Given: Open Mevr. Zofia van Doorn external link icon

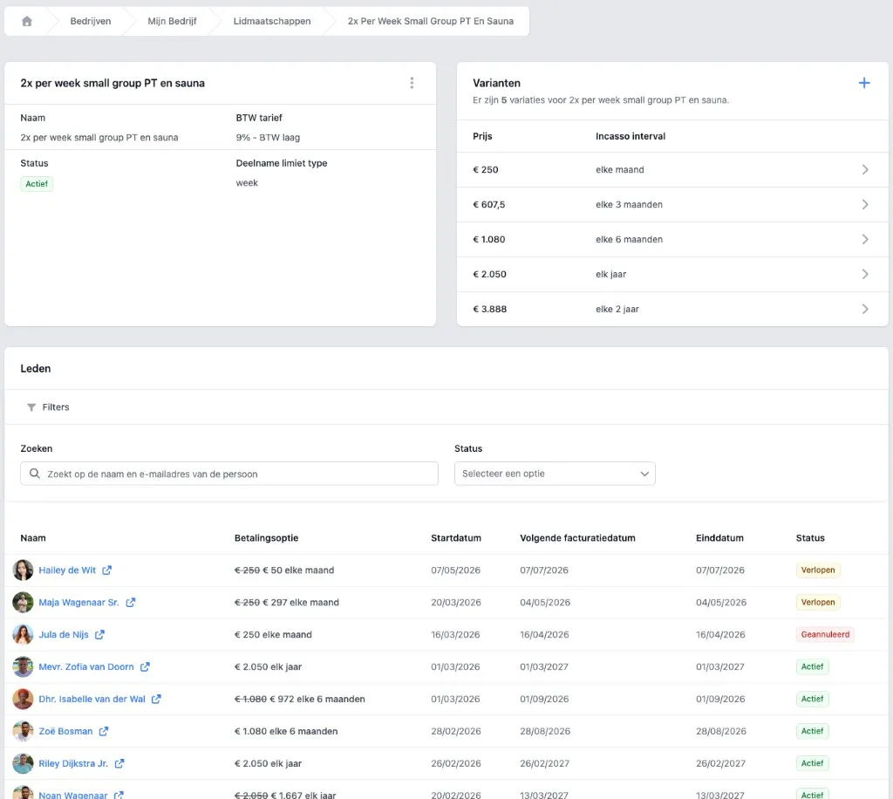Looking at the screenshot, I should (x=146, y=667).
